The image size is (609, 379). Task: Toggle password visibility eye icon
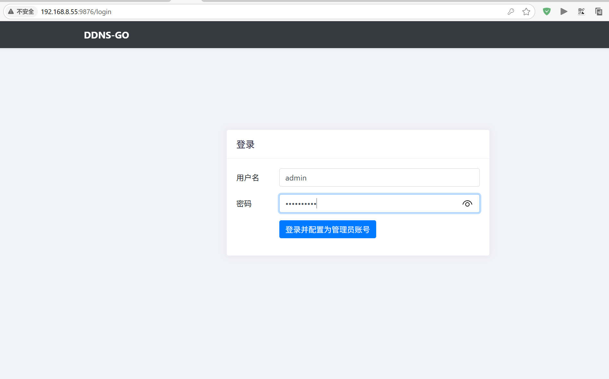click(467, 204)
